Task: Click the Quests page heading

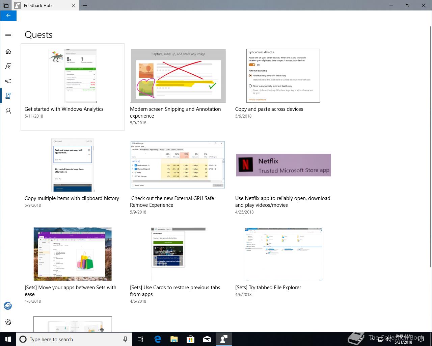Action: [38, 35]
